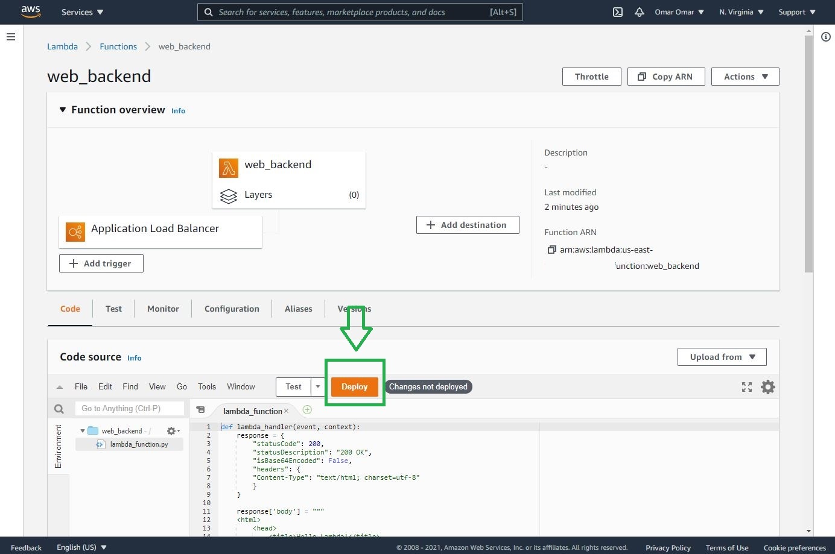Collapse the web_backend folder in file tree
Screen dimensions: 835x554
pyautogui.click(x=83, y=431)
